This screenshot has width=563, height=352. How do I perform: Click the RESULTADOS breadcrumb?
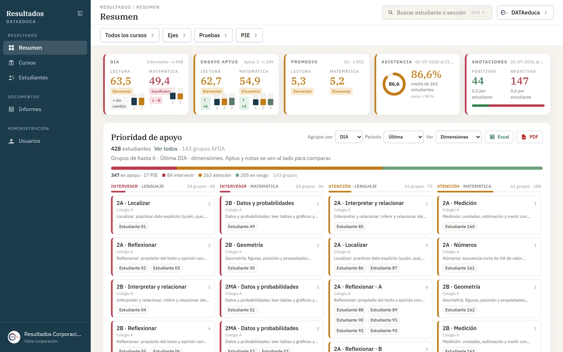(x=115, y=7)
